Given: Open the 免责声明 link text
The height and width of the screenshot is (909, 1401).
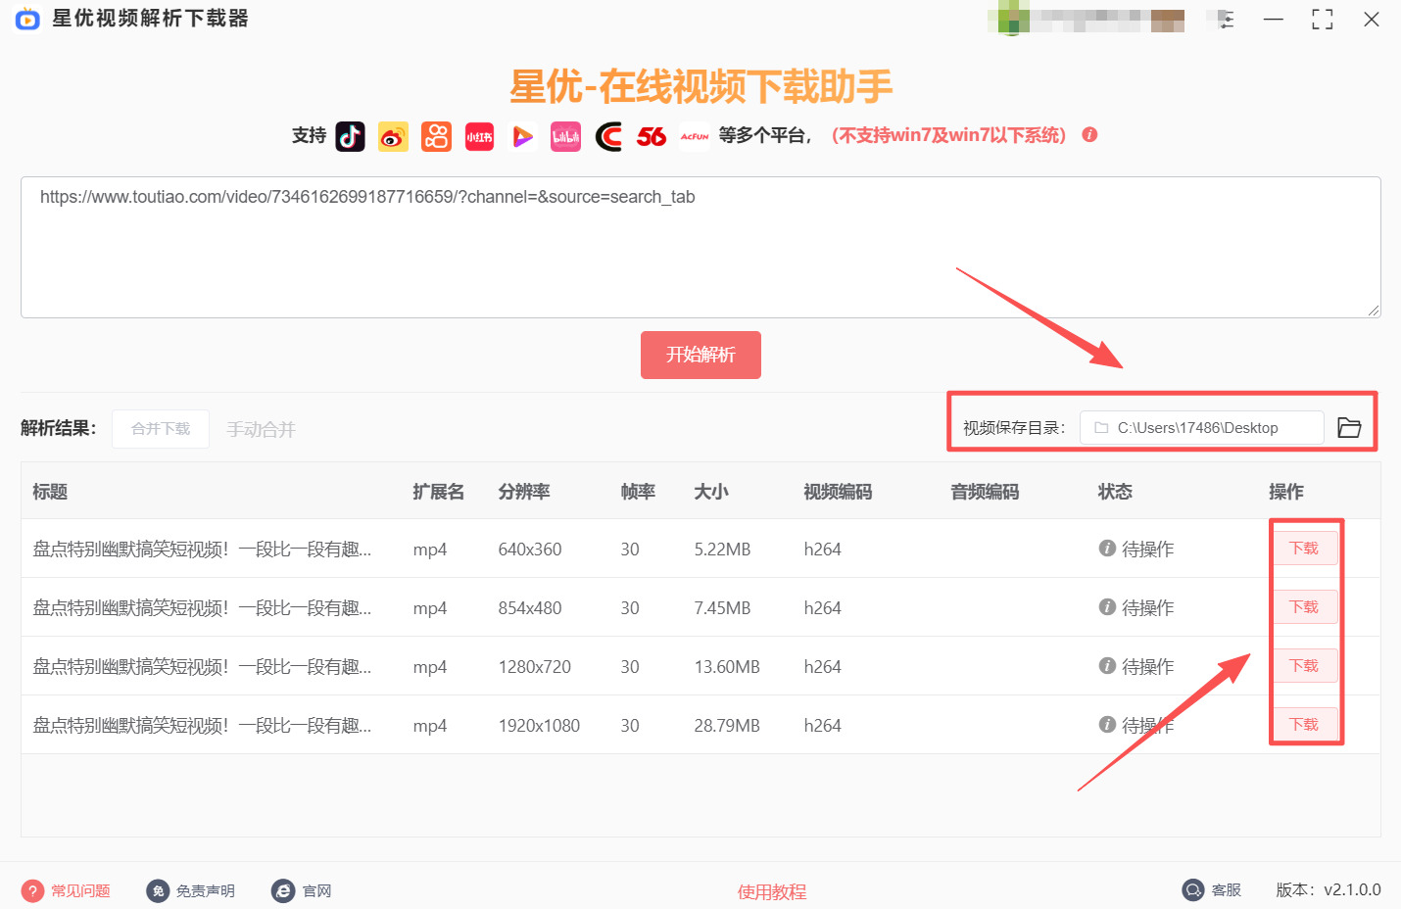Looking at the screenshot, I should [206, 890].
